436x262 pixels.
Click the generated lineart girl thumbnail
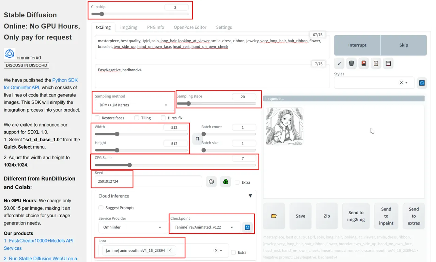(x=284, y=126)
